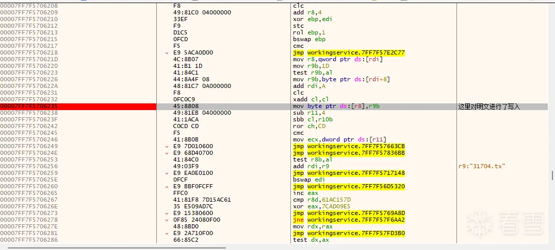The height and width of the screenshot is (250, 555).
Task: Click the comment r9:"31704.tx"
Action: [481, 166]
